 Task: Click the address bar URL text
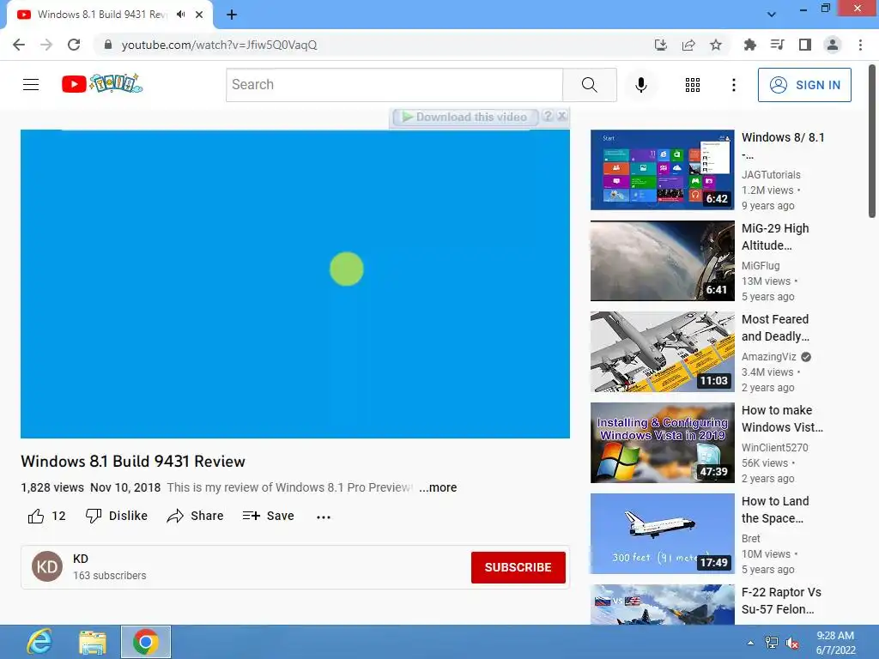(x=219, y=45)
